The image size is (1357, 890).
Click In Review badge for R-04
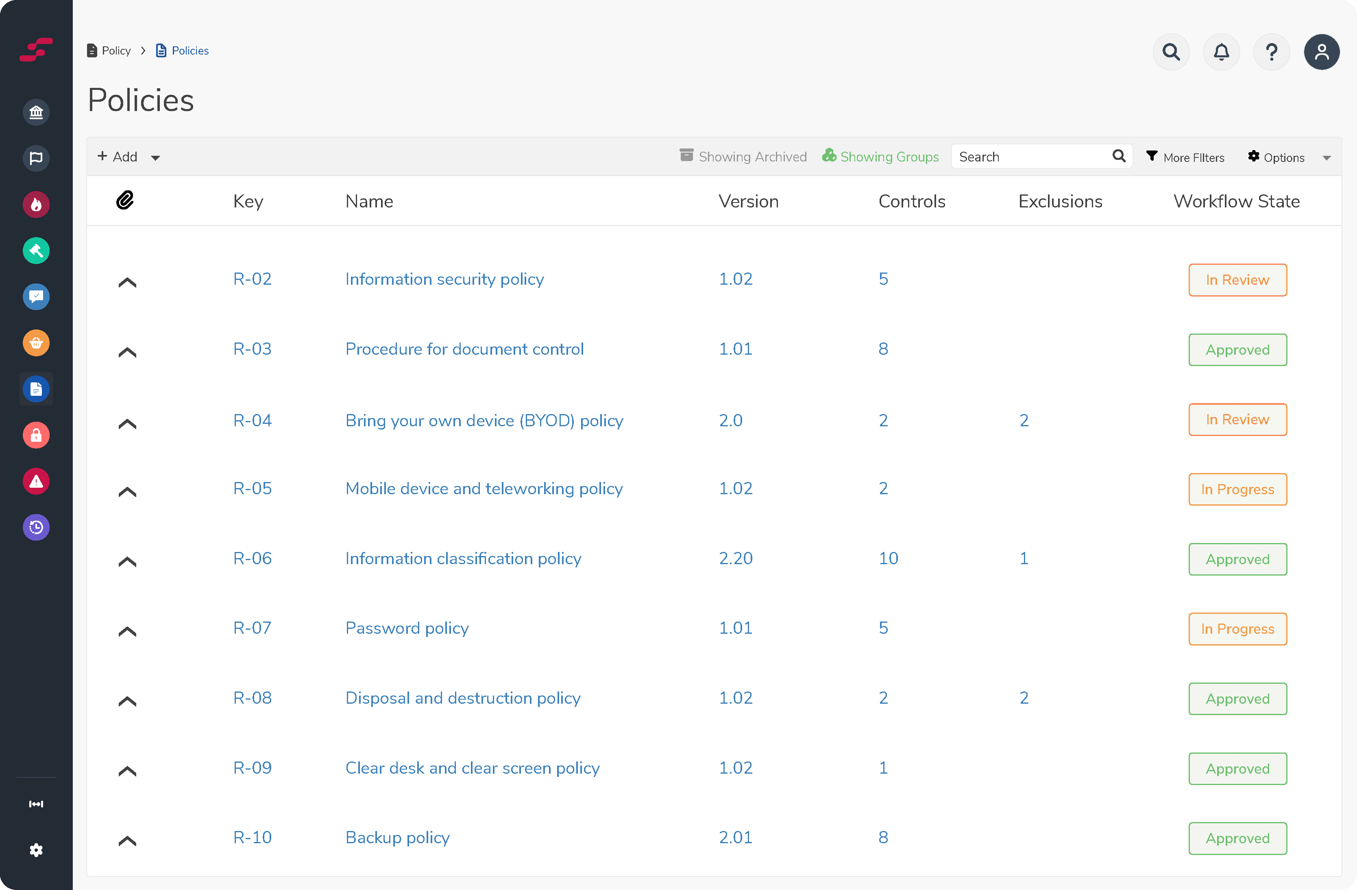click(1237, 420)
